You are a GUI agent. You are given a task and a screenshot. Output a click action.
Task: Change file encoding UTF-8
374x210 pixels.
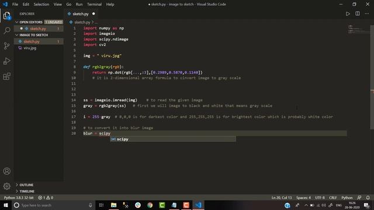tap(320, 198)
